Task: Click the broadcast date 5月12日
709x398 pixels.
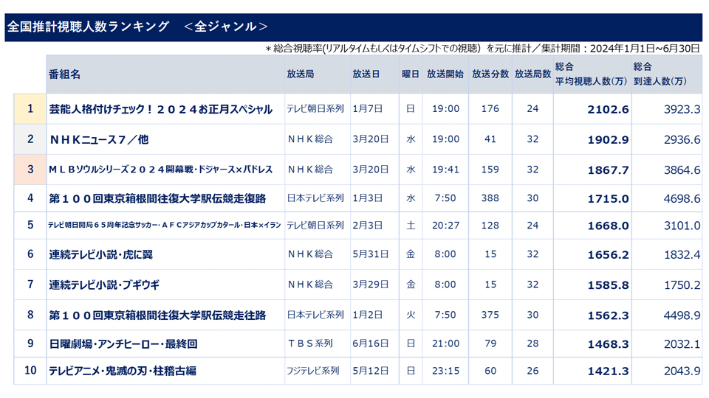Action: [370, 371]
